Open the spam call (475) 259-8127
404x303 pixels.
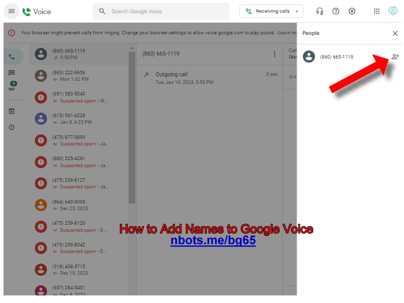tap(79, 183)
